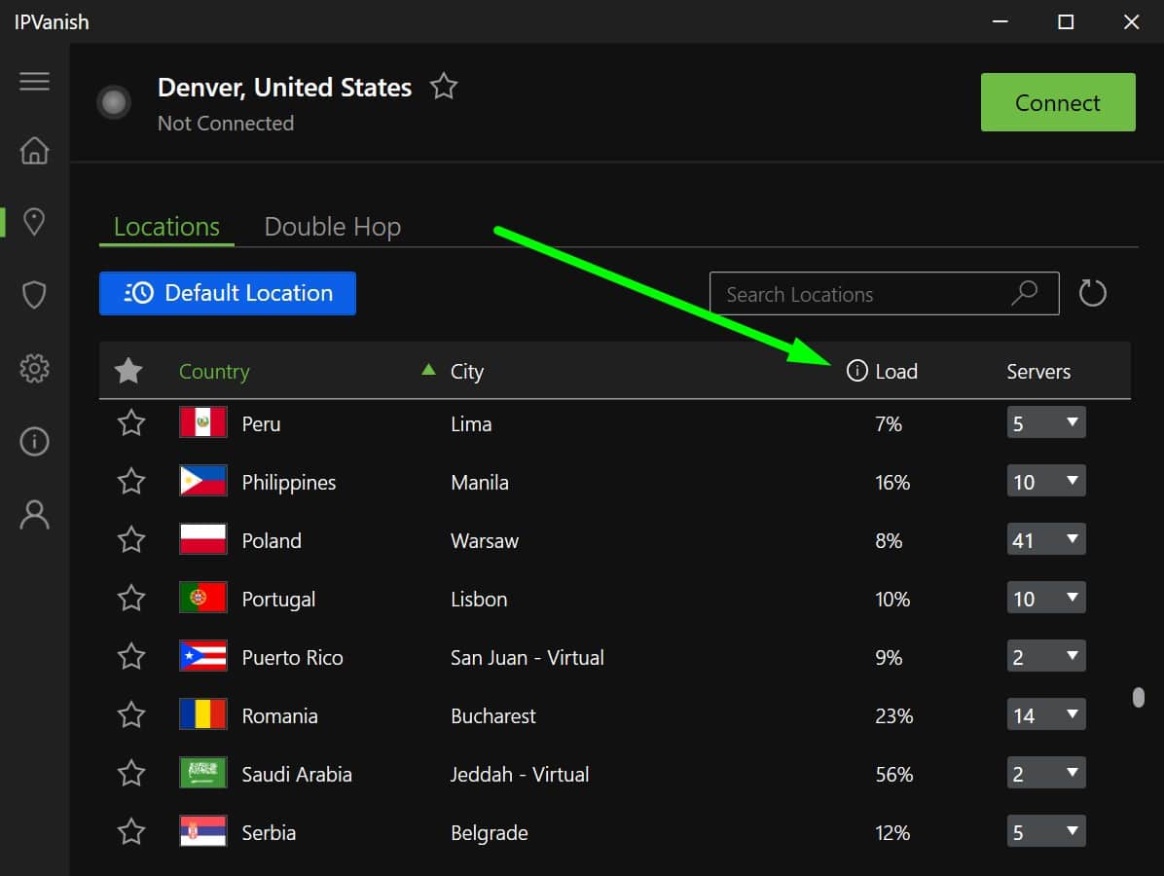The width and height of the screenshot is (1164, 876).
Task: Expand San Juan servers dropdown
Action: click(1046, 656)
